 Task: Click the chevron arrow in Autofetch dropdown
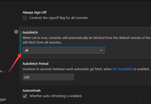[101, 50]
